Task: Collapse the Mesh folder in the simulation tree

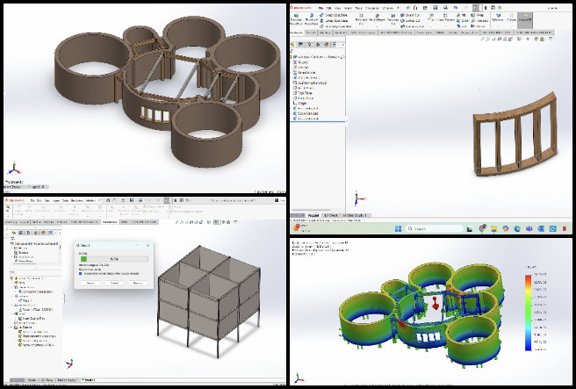Action: coord(11,314)
